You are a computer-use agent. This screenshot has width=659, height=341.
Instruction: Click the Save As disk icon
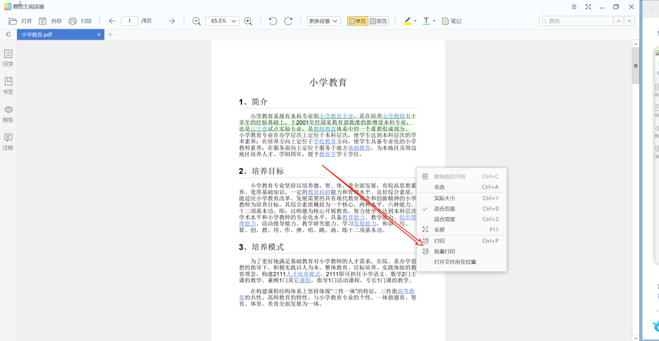pos(43,21)
